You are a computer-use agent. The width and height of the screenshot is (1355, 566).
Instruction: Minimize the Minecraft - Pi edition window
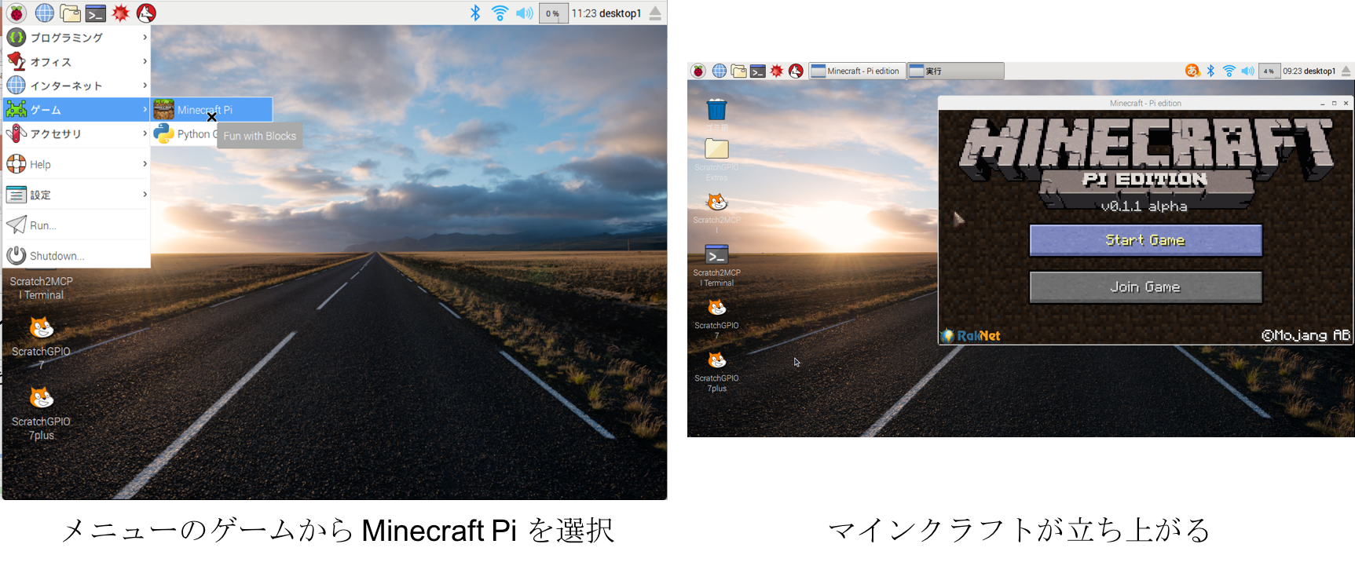click(1323, 103)
